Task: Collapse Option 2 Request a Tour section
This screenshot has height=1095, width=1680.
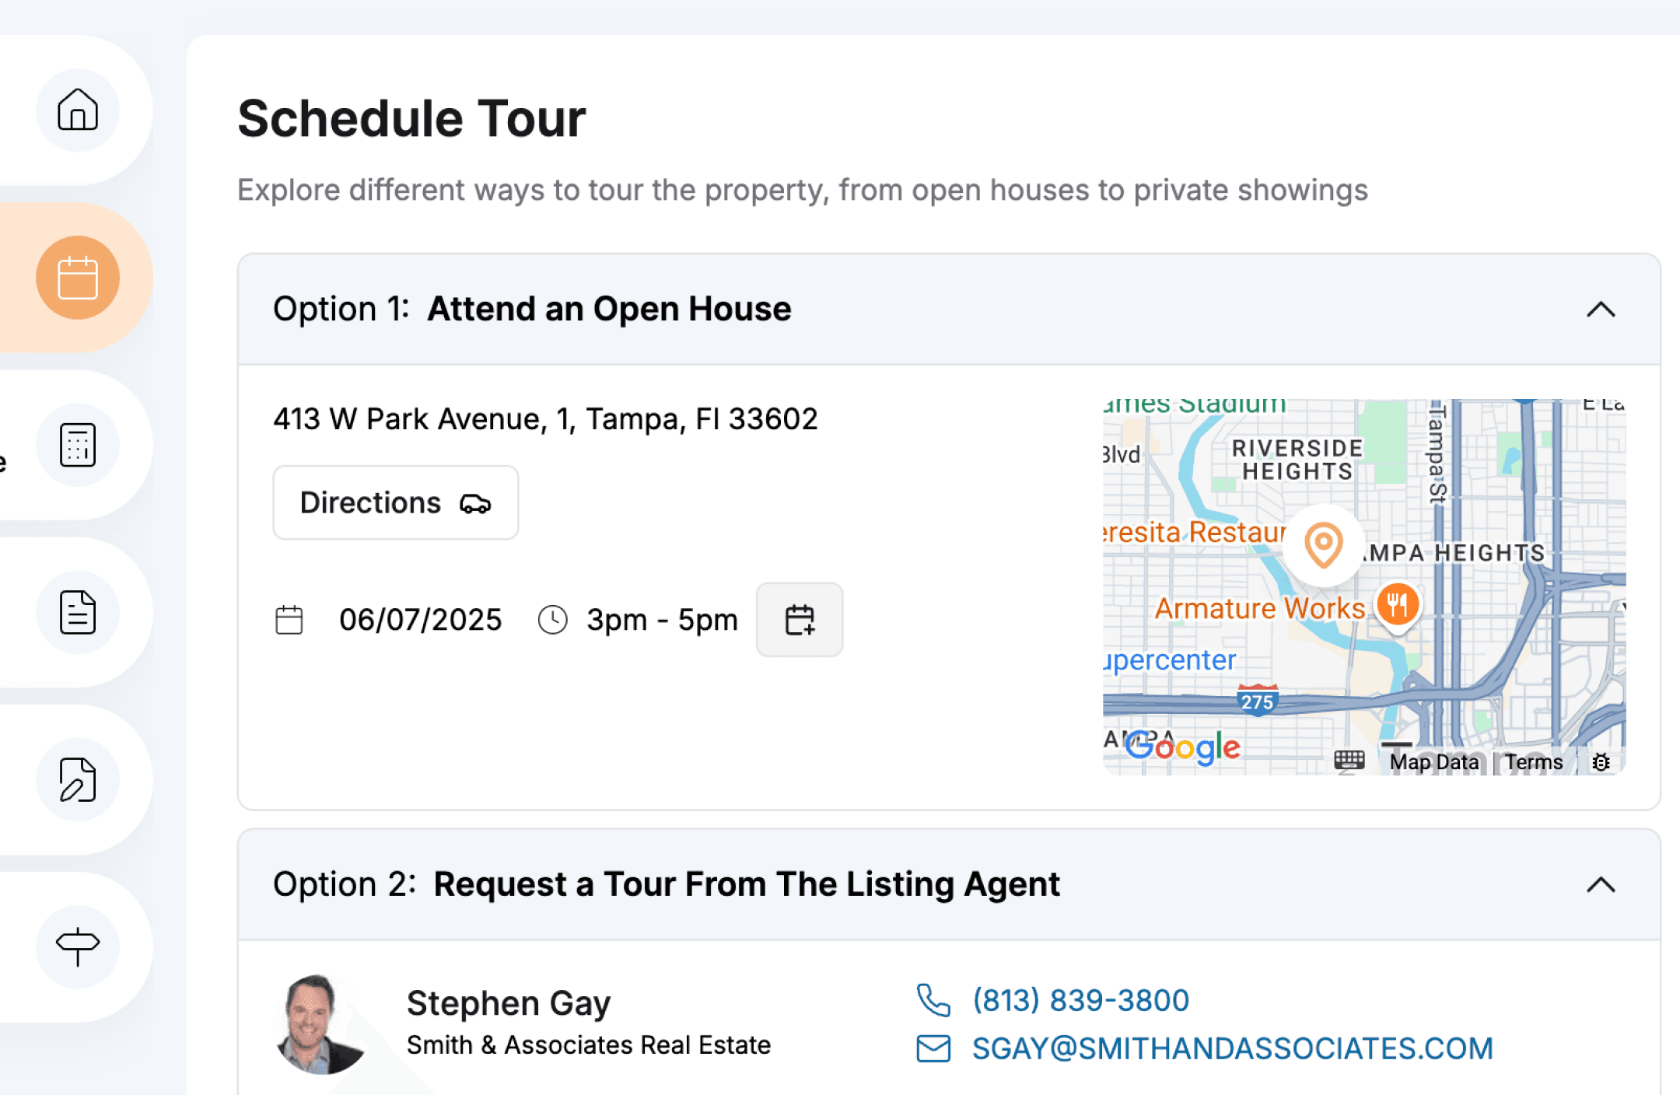Action: (1601, 885)
